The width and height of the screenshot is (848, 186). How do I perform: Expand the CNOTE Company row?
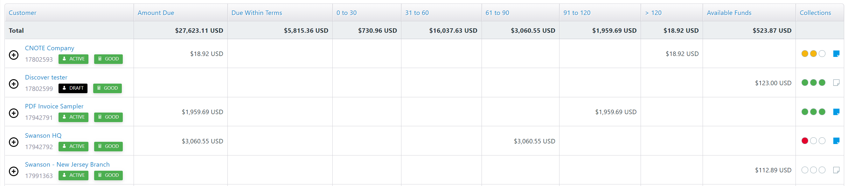[13, 55]
